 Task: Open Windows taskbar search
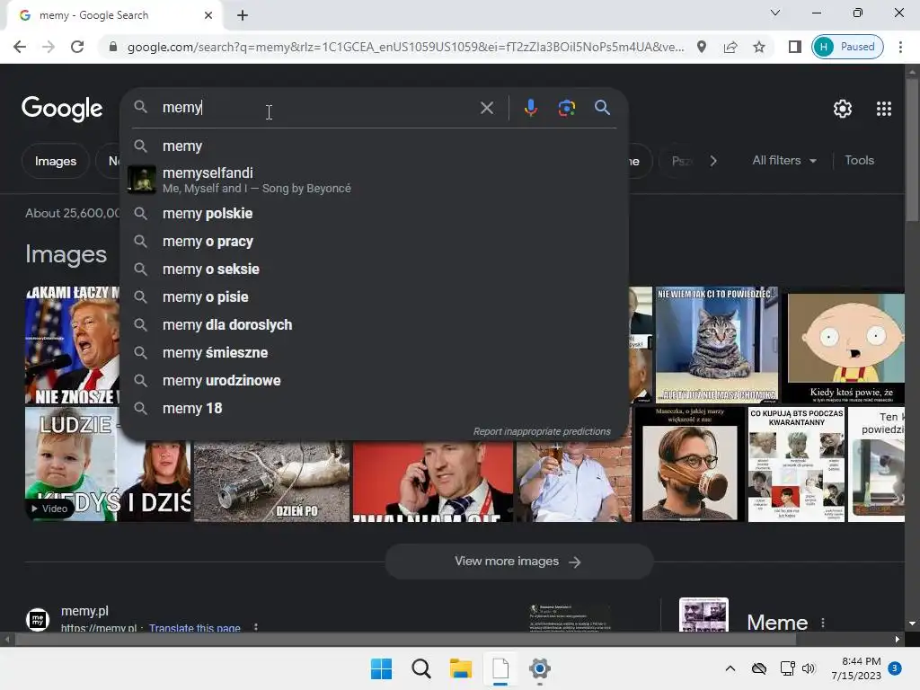420,668
